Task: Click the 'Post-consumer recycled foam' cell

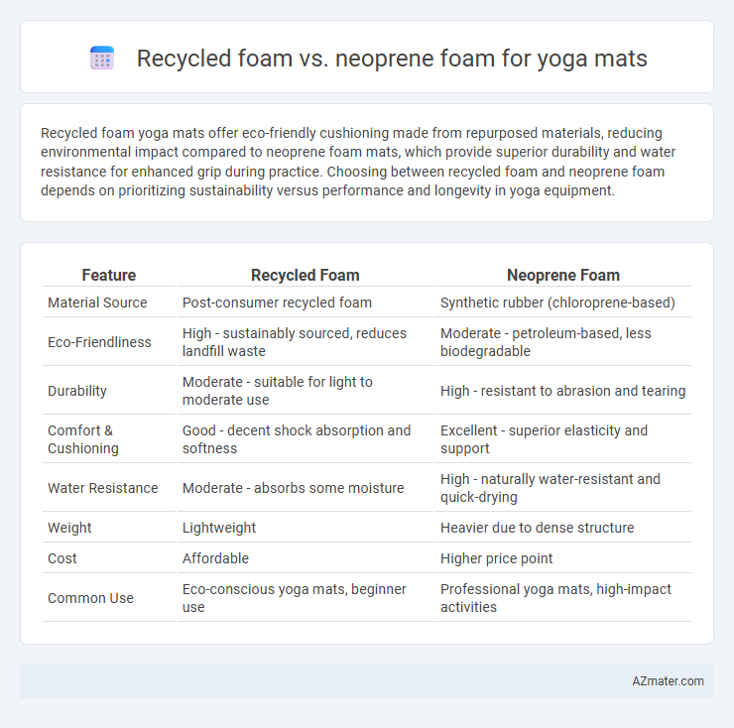Action: 277,303
